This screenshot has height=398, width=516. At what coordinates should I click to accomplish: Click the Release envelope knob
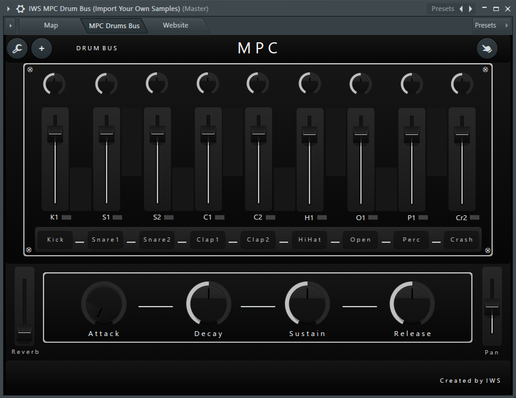(412, 304)
